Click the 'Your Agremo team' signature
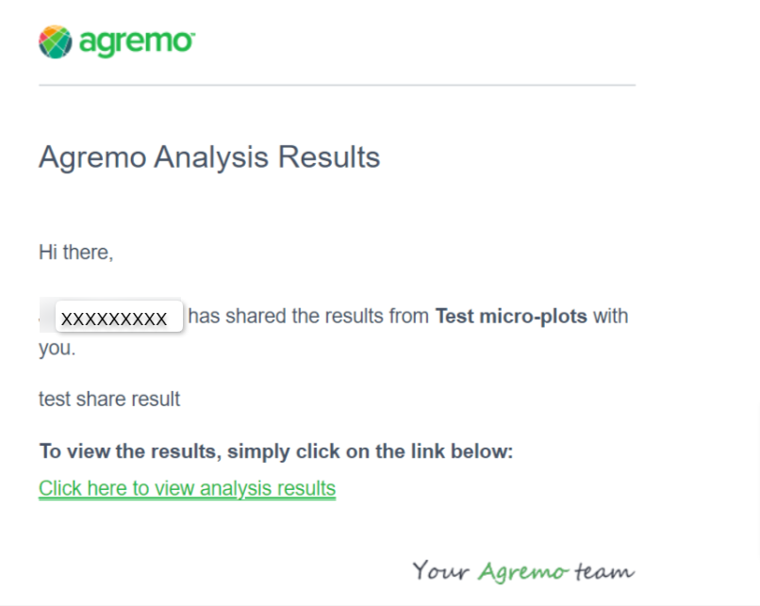This screenshot has height=606, width=760. 523,571
